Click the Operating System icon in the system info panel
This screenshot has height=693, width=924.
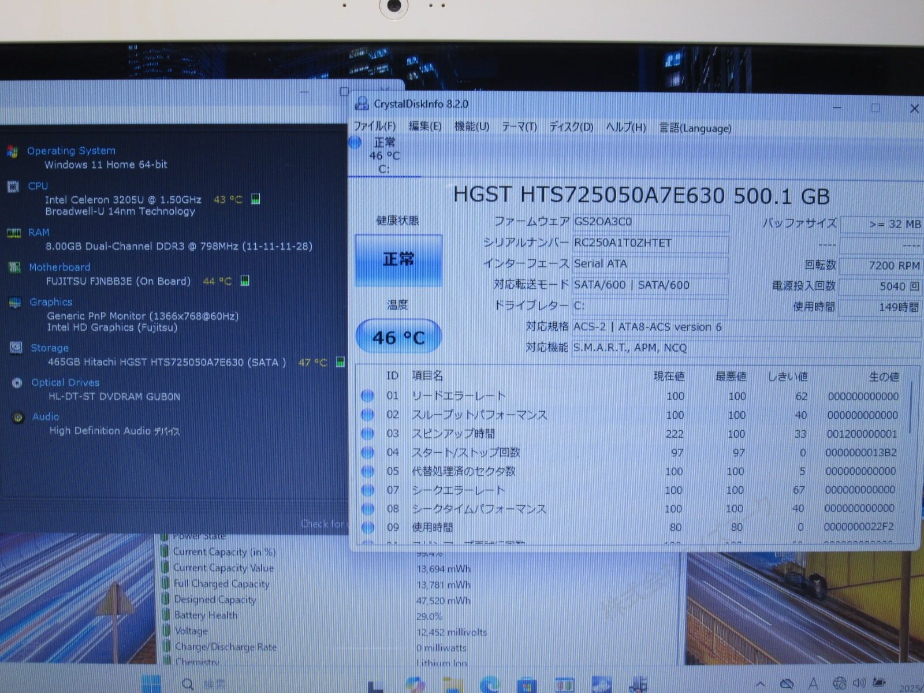13,151
